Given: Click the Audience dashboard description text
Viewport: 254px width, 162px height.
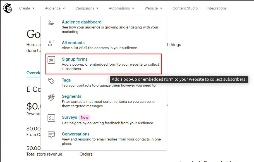Looking at the screenshot, I should point(110,30).
